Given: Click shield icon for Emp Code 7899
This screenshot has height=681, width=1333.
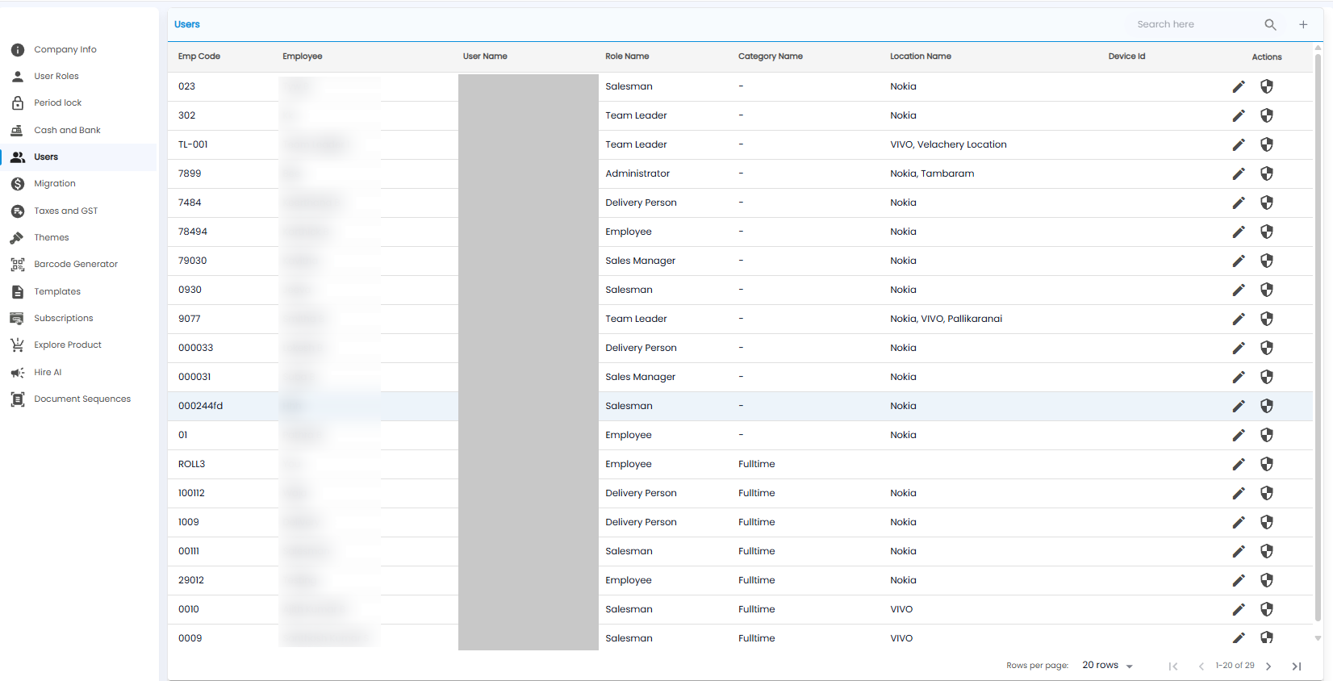Looking at the screenshot, I should pyautogui.click(x=1267, y=173).
